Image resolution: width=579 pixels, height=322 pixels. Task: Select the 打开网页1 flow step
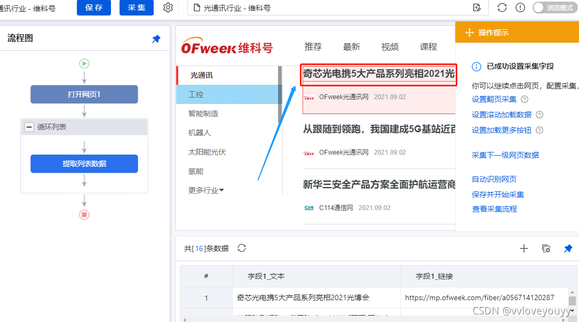point(84,94)
